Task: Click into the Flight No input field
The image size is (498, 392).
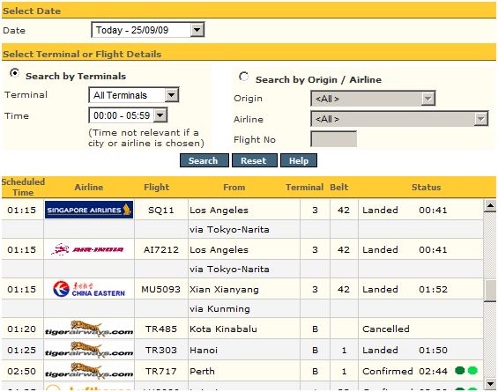Action: tap(333, 139)
